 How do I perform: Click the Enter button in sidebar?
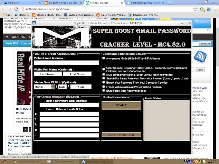point(200,70)
